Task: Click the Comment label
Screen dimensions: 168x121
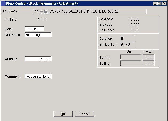Action: 13,76
